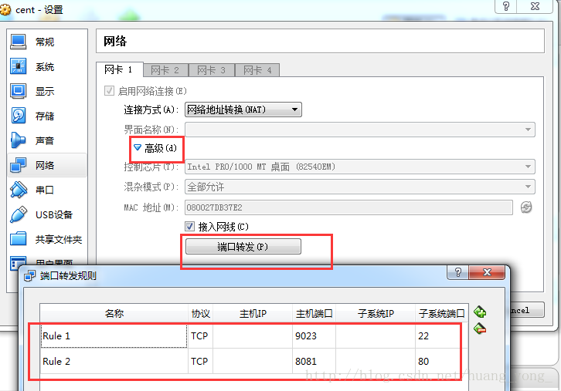The height and width of the screenshot is (391, 561).
Task: Select the 显示 display monitor icon
Action: (x=18, y=91)
